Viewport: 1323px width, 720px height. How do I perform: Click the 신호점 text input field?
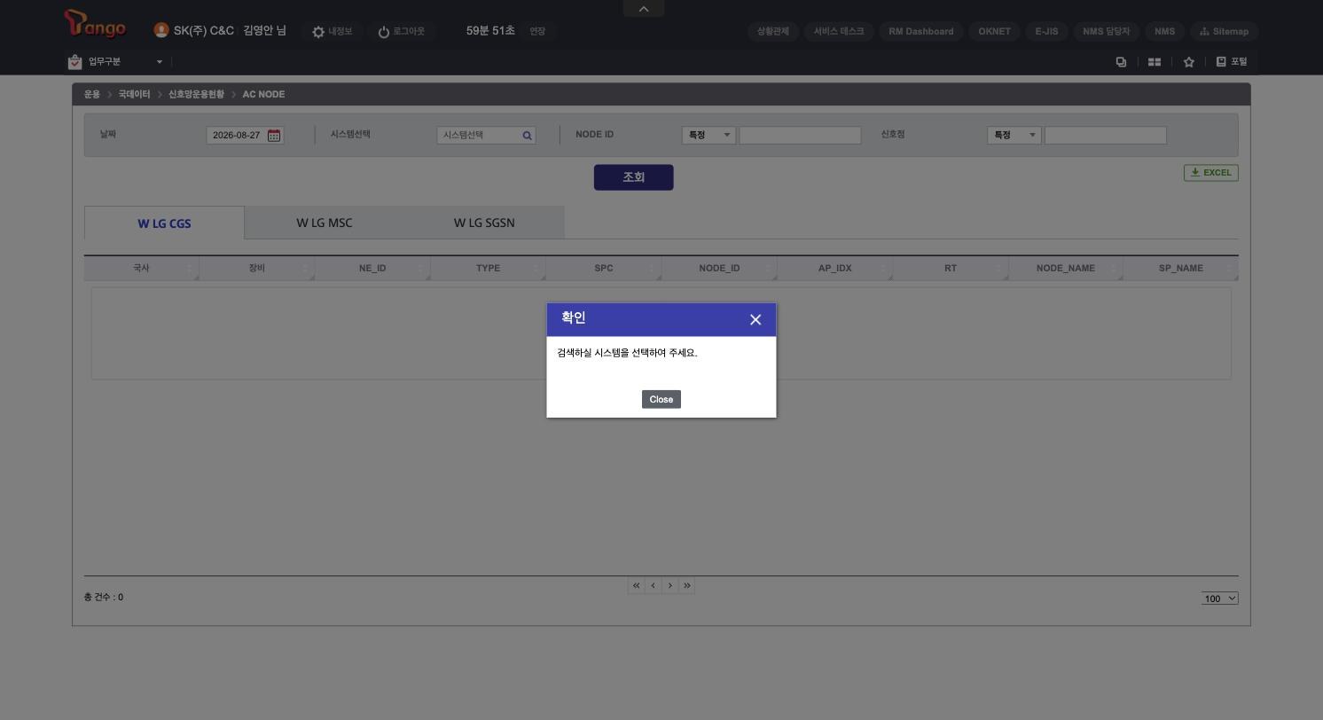click(x=1106, y=135)
